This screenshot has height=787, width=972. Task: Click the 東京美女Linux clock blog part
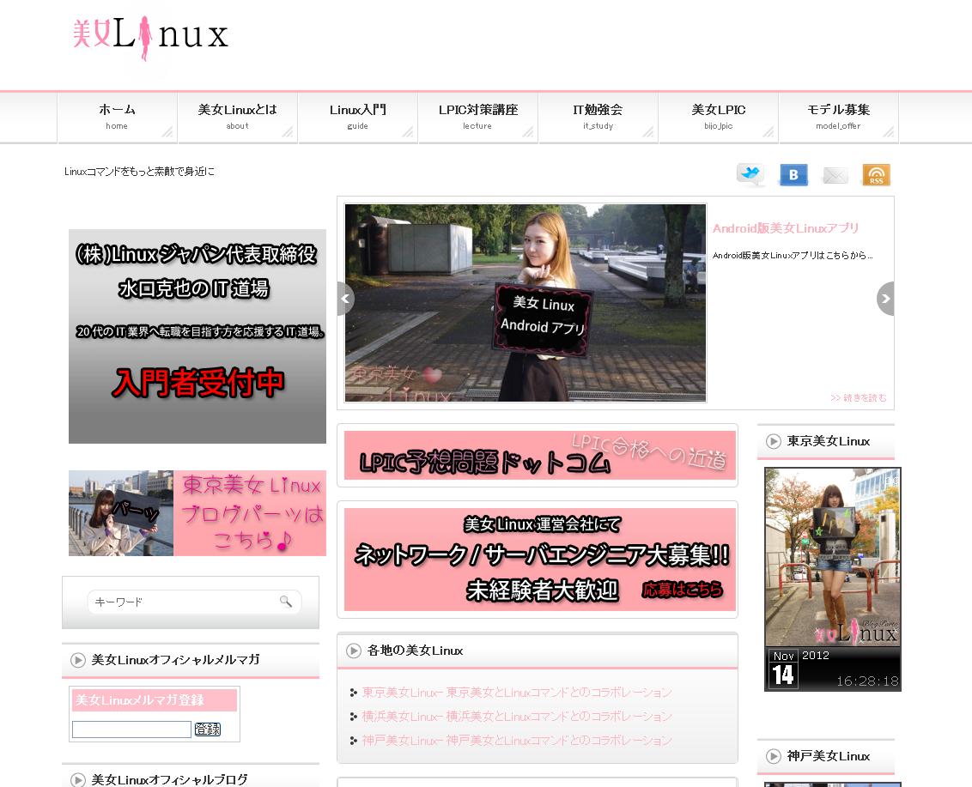[x=832, y=579]
